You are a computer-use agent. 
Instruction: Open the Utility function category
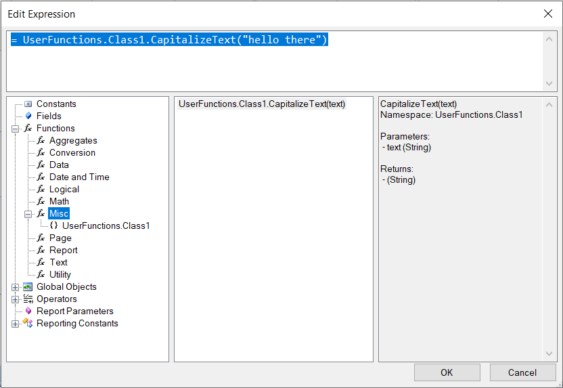coord(60,274)
